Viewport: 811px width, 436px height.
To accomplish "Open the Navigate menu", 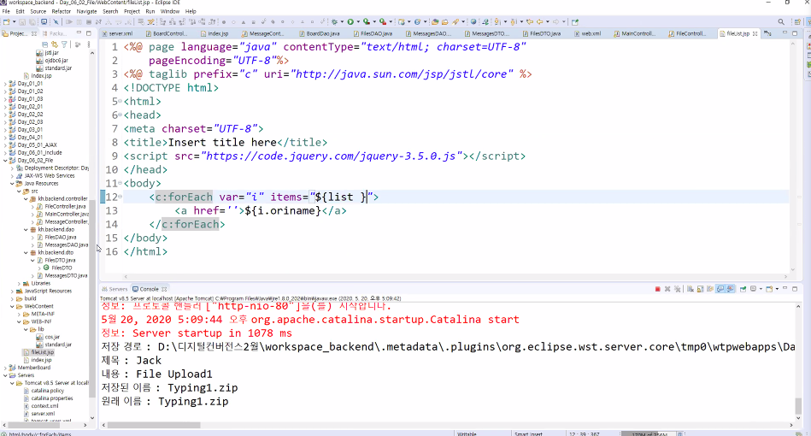I will click(x=86, y=11).
